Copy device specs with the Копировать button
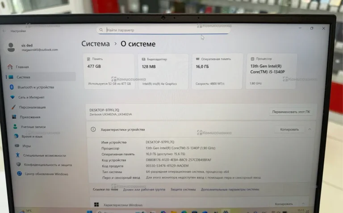Viewport: 343px width, 213px height. (x=289, y=129)
